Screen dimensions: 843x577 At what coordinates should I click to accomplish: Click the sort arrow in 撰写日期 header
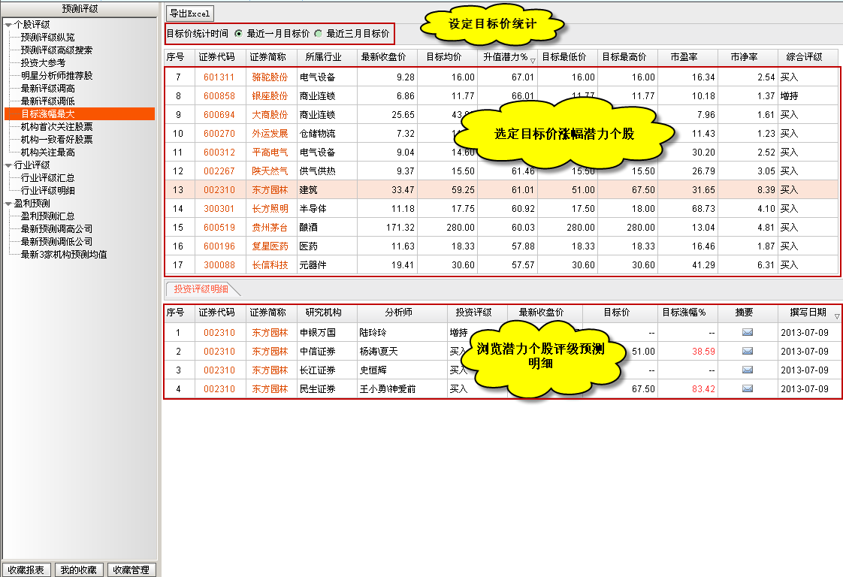(x=837, y=316)
